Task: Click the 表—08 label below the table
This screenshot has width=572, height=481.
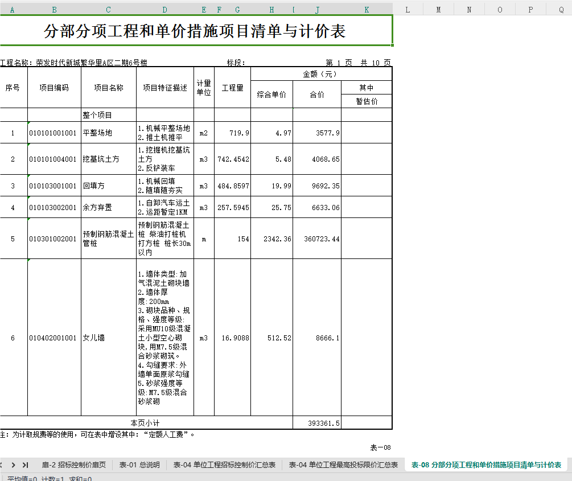Action: (381, 447)
